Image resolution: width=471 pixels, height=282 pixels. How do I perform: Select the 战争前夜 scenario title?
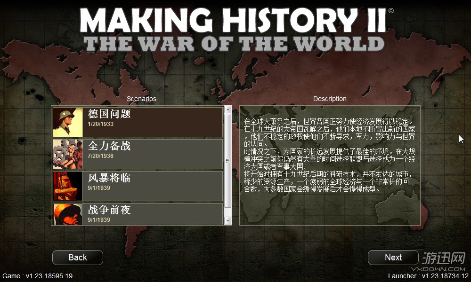pyautogui.click(x=109, y=210)
